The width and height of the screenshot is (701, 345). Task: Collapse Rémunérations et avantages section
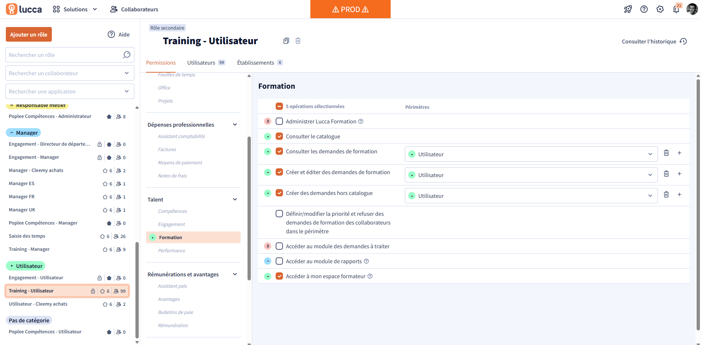235,274
